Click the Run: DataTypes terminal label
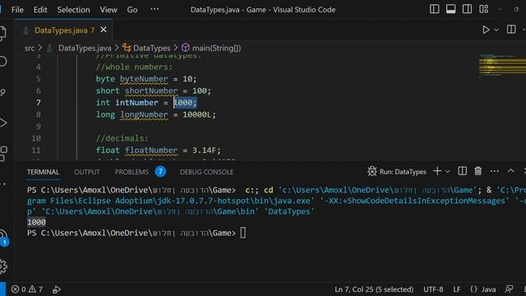This screenshot has height=296, width=526. tap(403, 172)
